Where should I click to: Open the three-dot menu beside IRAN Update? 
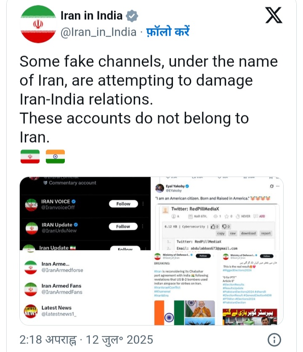tap(143, 226)
